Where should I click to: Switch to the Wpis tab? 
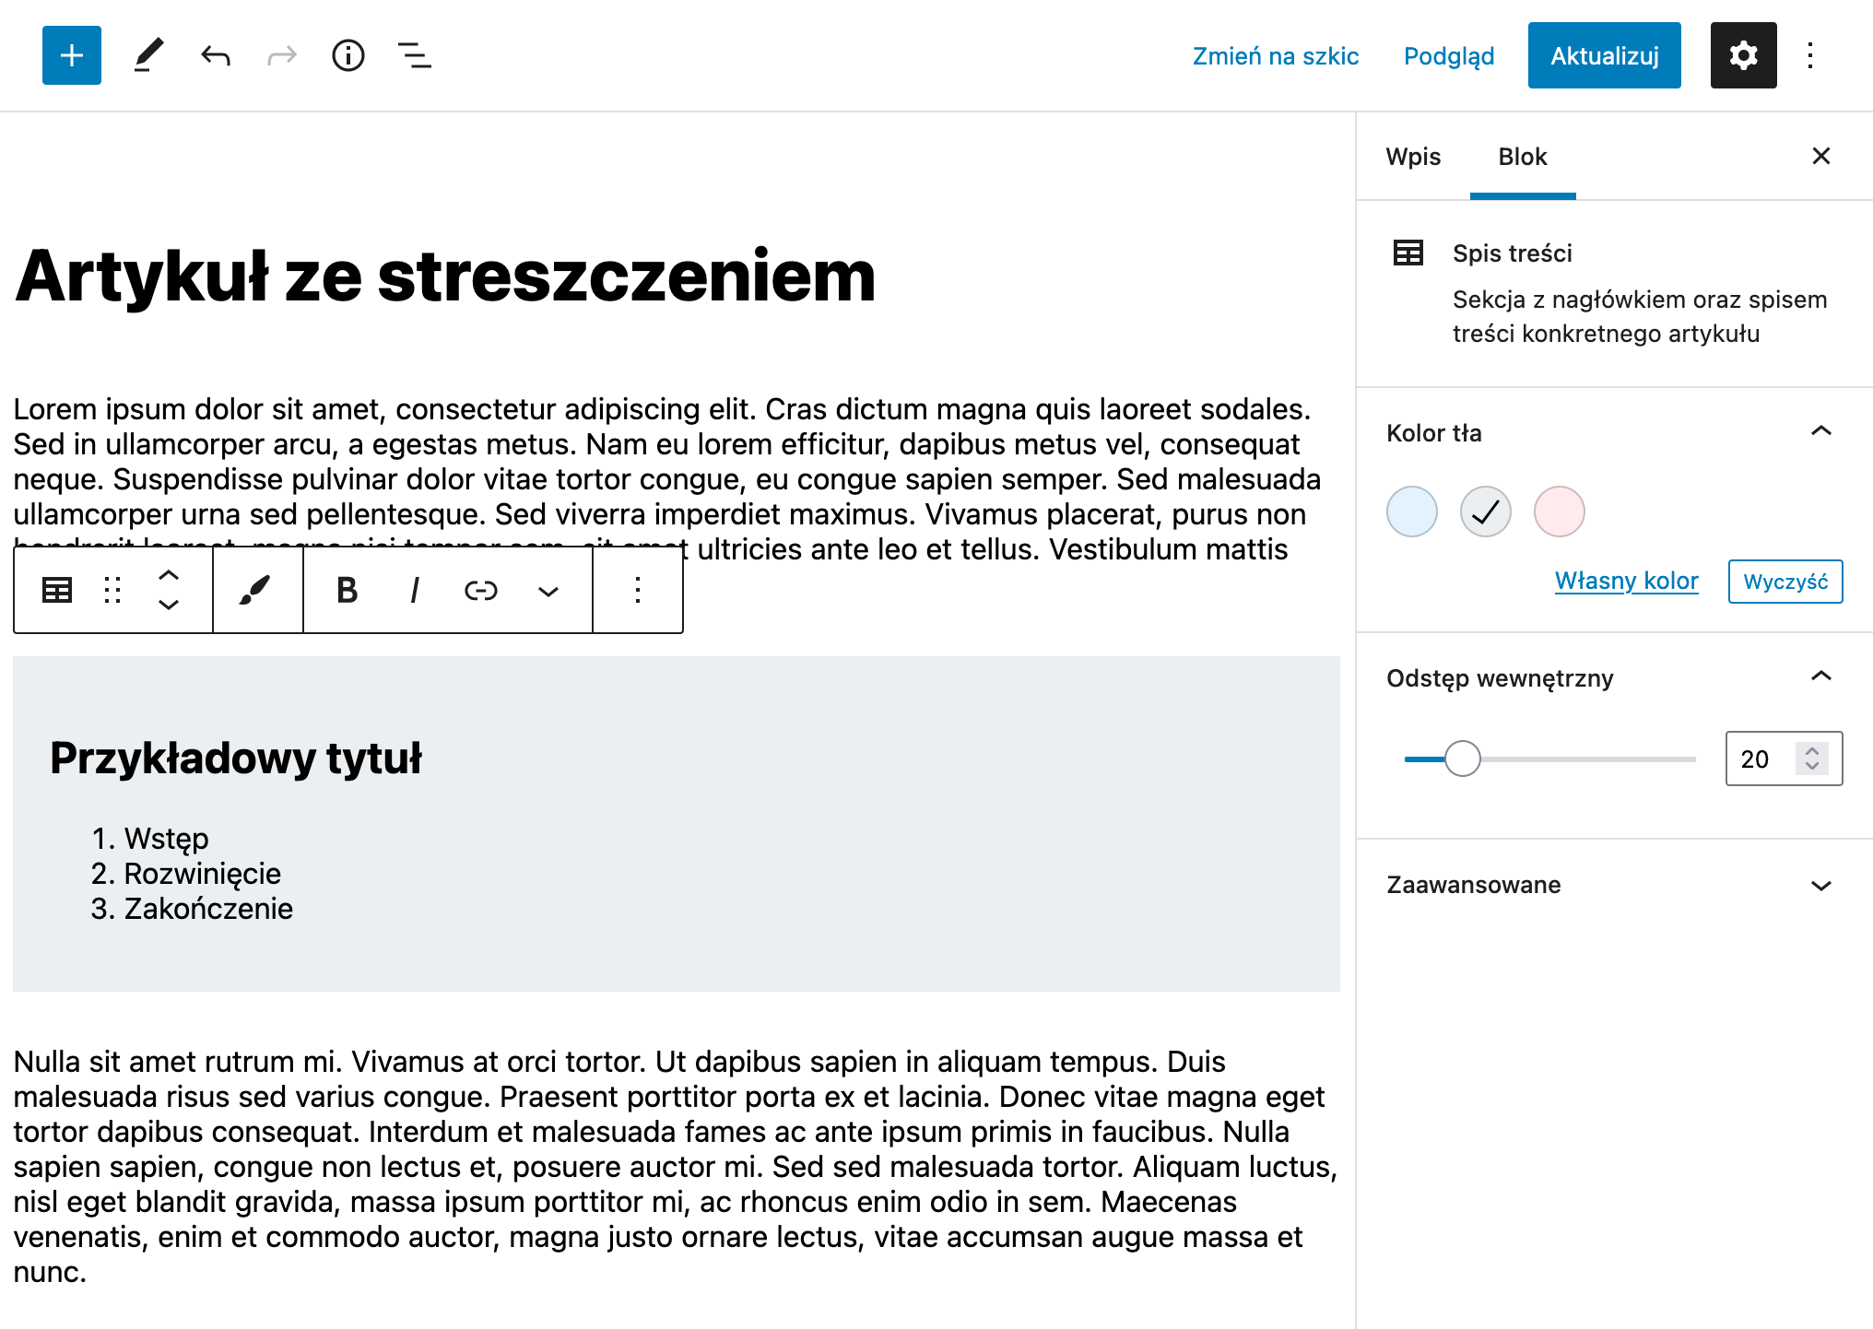pyautogui.click(x=1413, y=157)
